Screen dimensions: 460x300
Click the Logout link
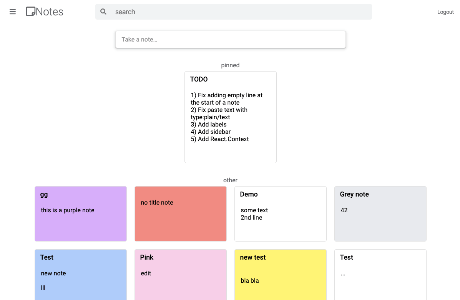click(x=445, y=12)
